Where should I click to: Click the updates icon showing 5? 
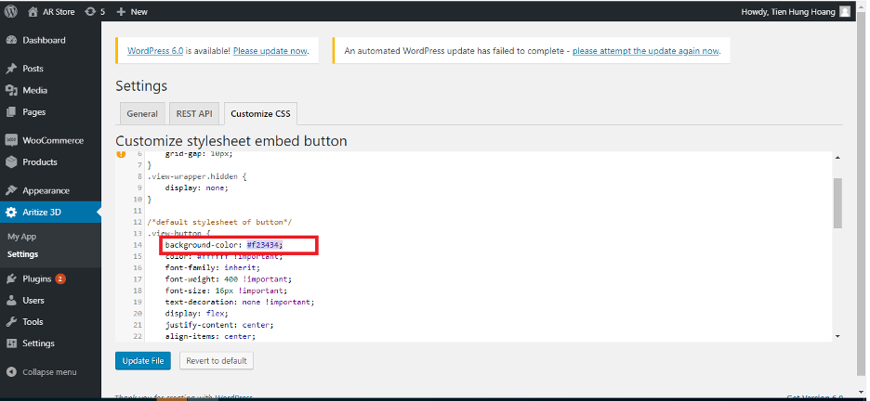[x=90, y=12]
